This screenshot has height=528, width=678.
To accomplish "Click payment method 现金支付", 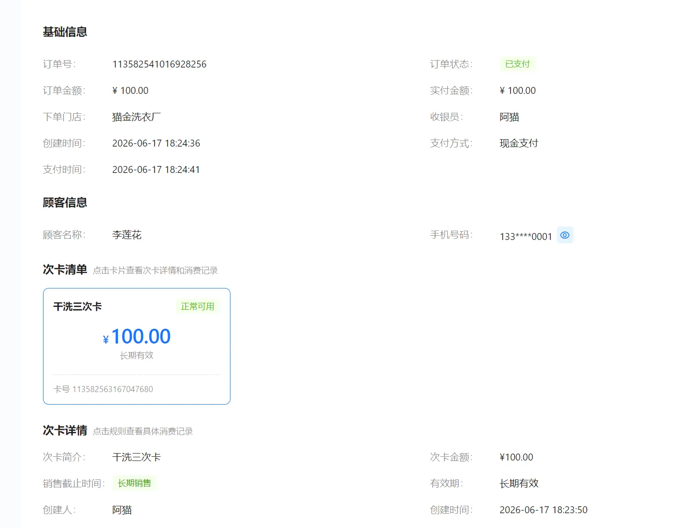I will click(x=519, y=143).
